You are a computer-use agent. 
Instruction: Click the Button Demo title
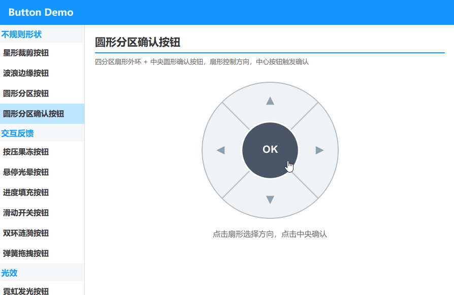(x=41, y=13)
